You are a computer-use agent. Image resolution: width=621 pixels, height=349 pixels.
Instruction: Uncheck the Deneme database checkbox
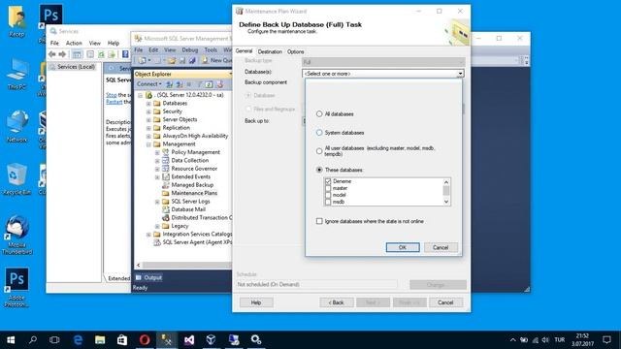click(328, 181)
